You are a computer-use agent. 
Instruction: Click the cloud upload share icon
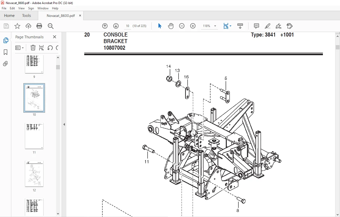pyautogui.click(x=28, y=26)
